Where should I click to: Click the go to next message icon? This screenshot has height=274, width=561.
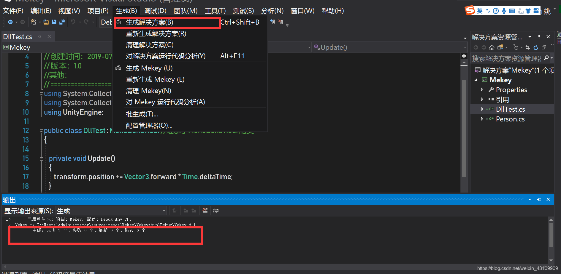coord(194,211)
